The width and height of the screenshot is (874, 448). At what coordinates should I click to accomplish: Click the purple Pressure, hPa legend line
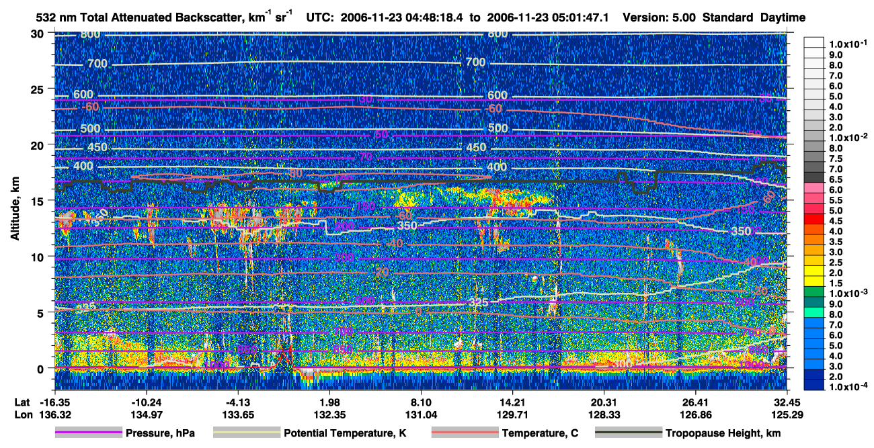point(88,433)
